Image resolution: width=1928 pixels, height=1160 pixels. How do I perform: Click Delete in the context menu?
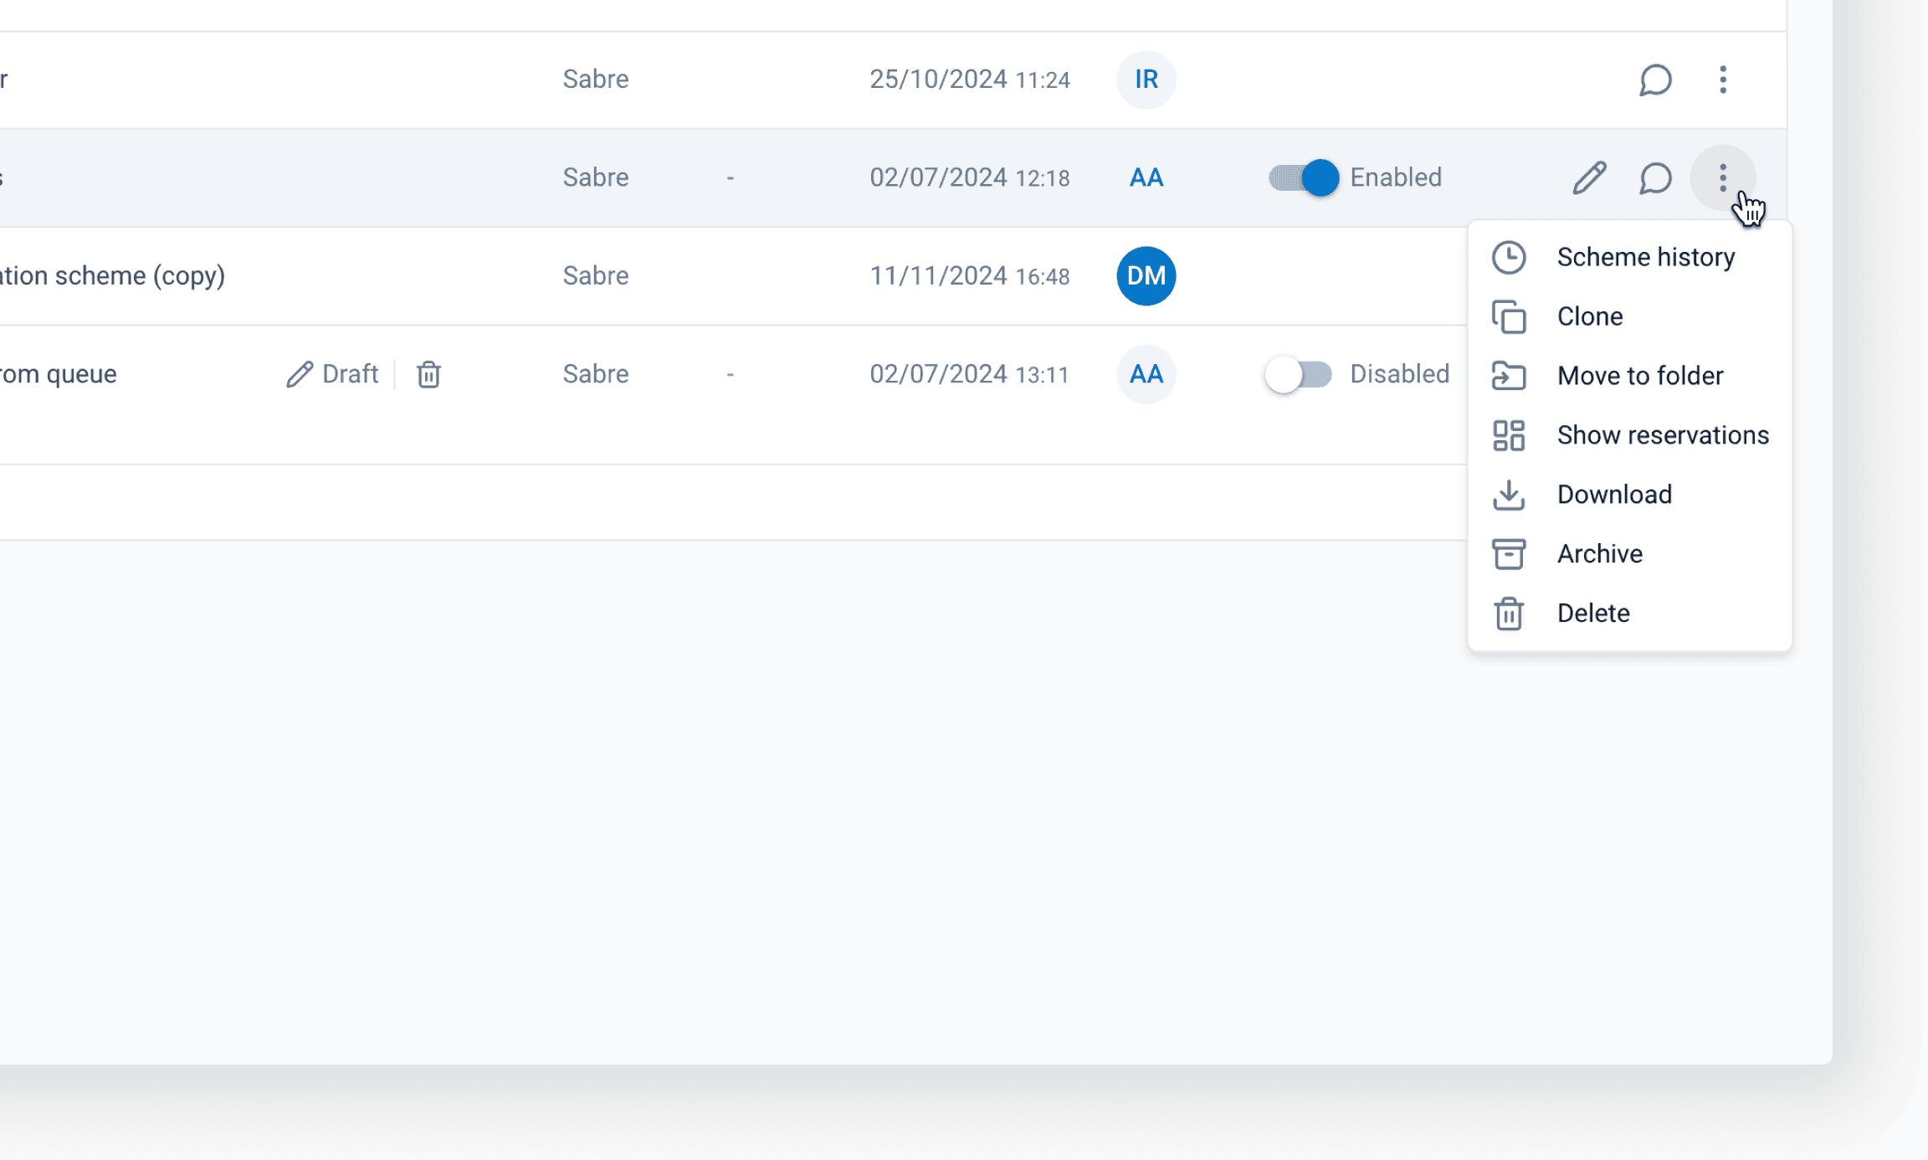[1592, 613]
